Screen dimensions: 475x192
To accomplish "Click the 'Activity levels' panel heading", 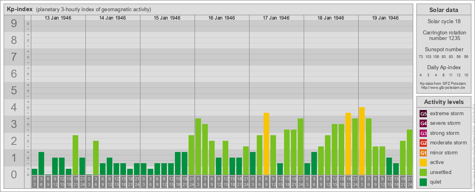I will 444,102.
